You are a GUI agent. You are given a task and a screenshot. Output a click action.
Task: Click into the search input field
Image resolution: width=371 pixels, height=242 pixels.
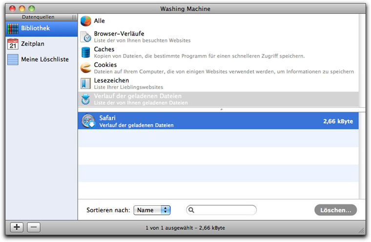[221, 210]
